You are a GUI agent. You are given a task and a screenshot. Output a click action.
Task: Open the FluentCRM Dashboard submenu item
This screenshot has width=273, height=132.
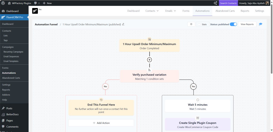[x=8, y=24]
